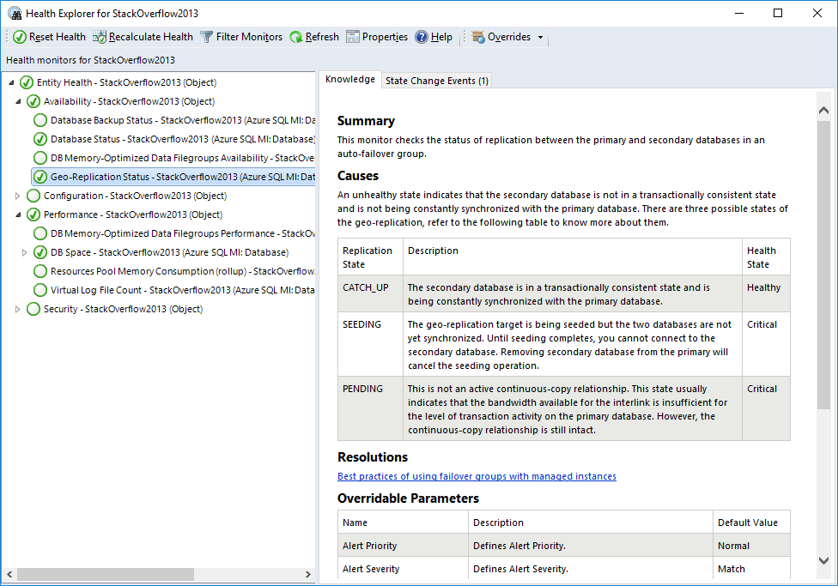Click the circle icon of Resources Pool Memory Consumption
This screenshot has width=838, height=586.
(x=40, y=271)
